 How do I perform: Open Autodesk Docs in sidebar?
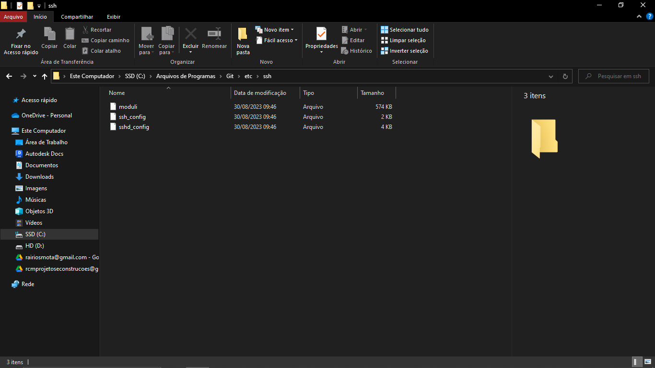(x=44, y=154)
